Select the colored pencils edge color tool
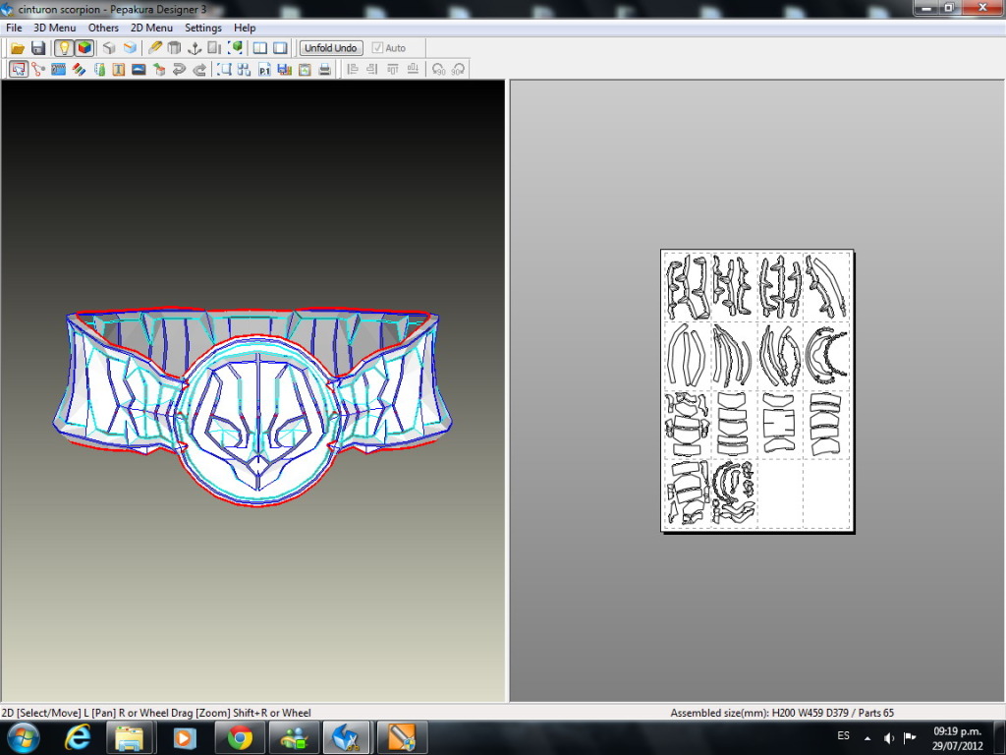The height and width of the screenshot is (755, 1006). [79, 70]
